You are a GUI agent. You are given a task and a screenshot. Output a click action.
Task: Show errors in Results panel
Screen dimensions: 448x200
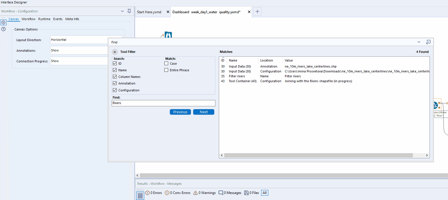(153, 193)
